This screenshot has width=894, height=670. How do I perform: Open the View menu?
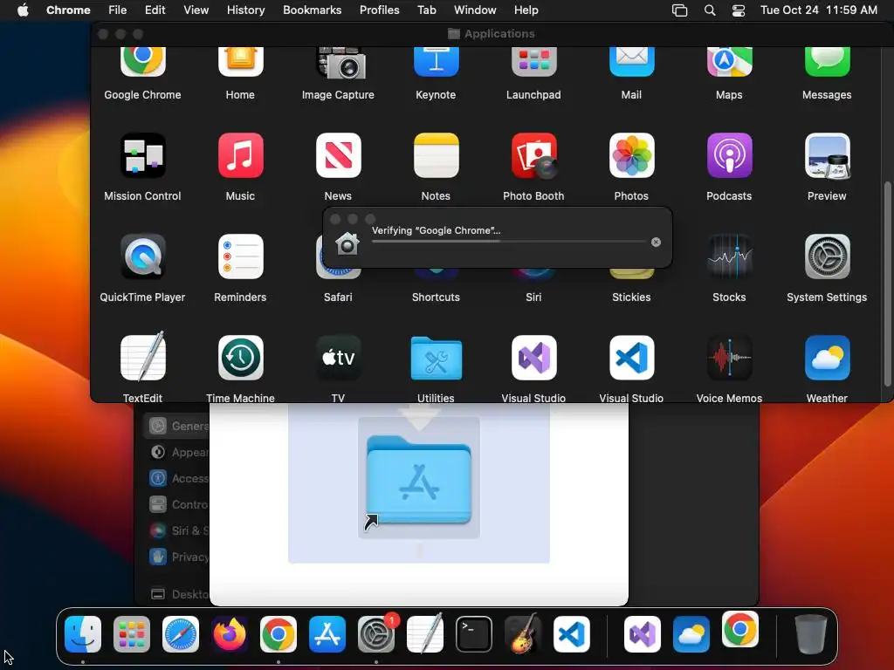[196, 10]
